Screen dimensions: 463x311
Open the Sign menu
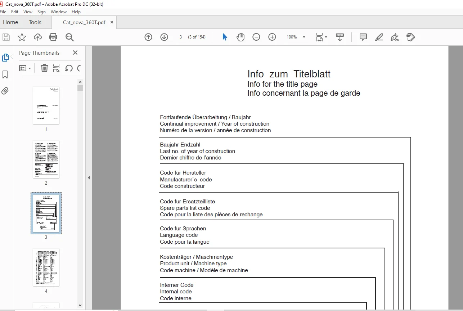click(x=41, y=12)
